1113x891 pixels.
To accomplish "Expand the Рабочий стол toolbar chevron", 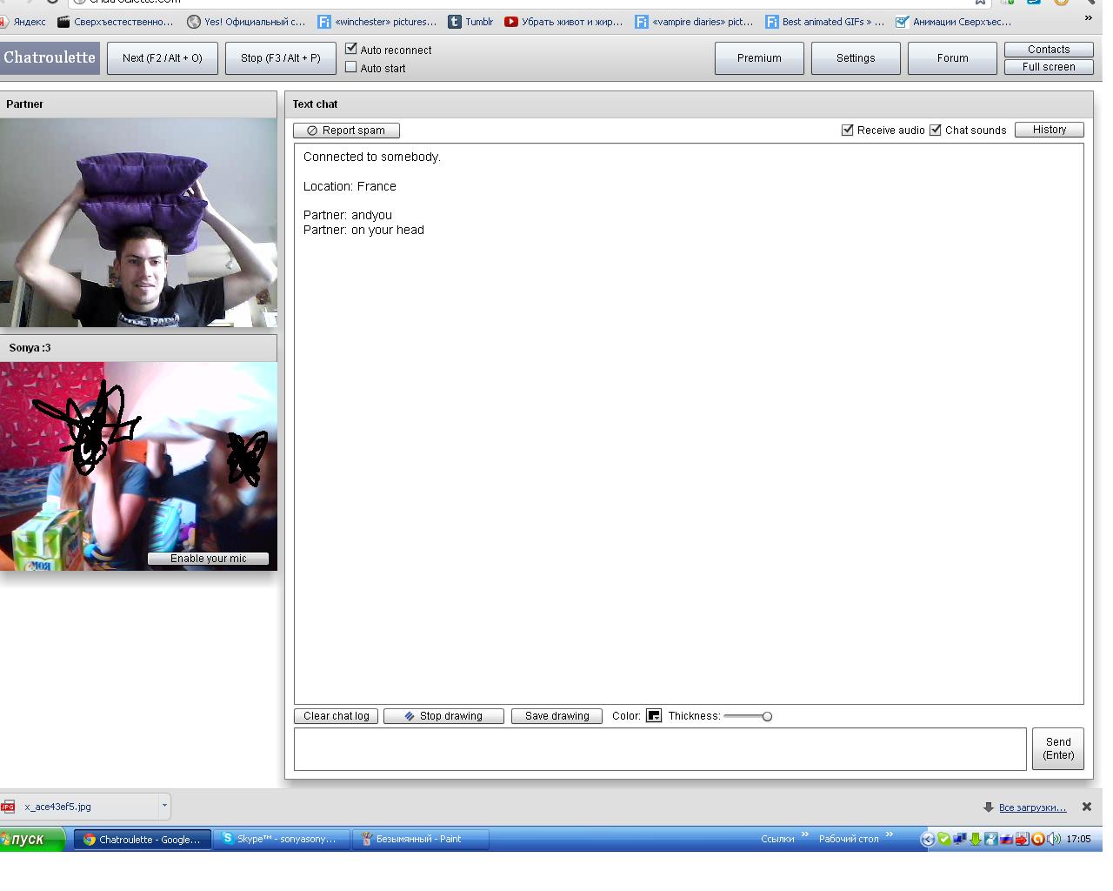I will click(889, 835).
